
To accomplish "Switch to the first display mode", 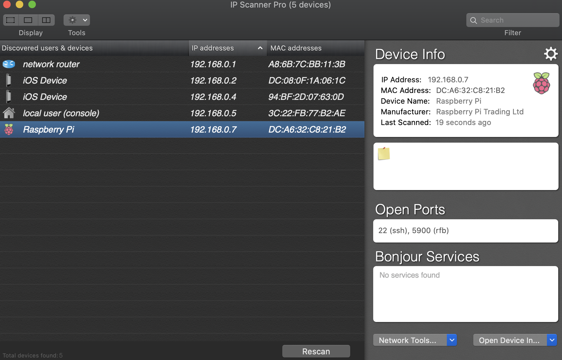I will point(11,20).
